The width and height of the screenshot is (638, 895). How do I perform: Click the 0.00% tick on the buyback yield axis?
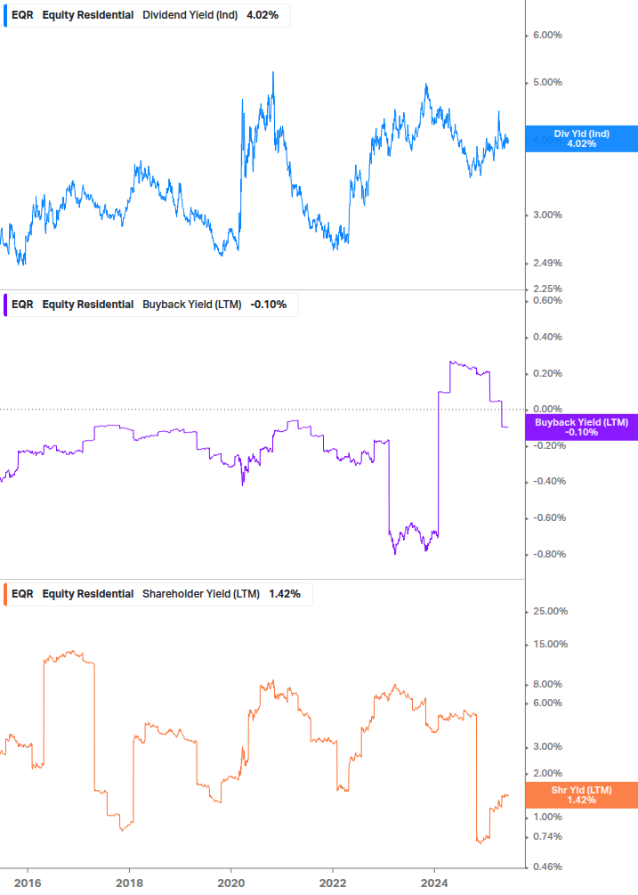[547, 410]
